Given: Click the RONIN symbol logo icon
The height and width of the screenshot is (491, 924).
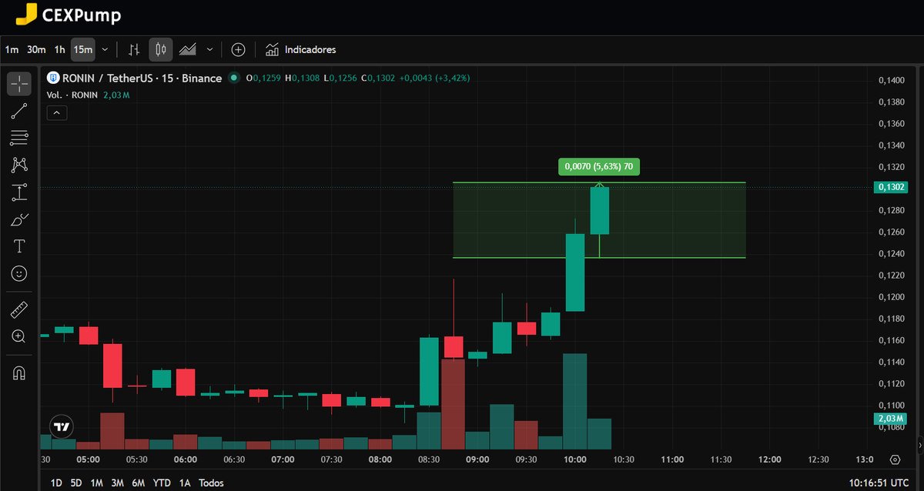Looking at the screenshot, I should pyautogui.click(x=53, y=78).
